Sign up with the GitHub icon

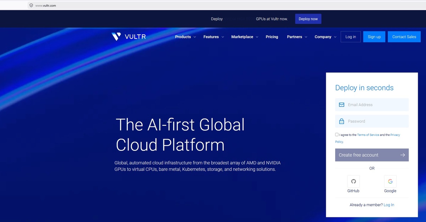tap(353, 181)
